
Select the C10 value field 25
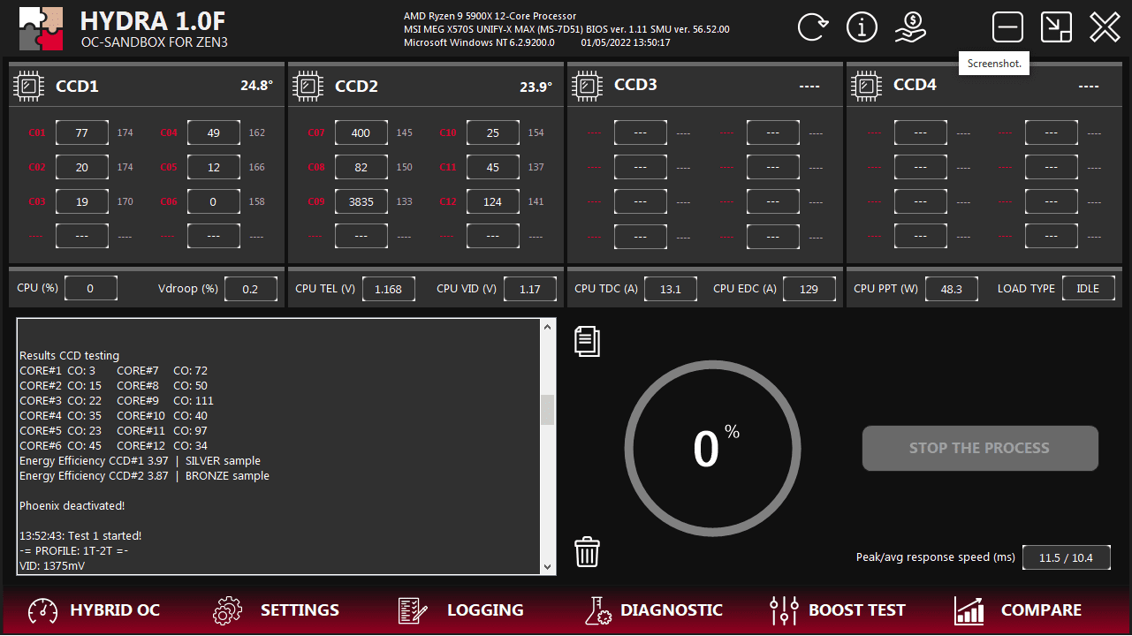pos(493,132)
